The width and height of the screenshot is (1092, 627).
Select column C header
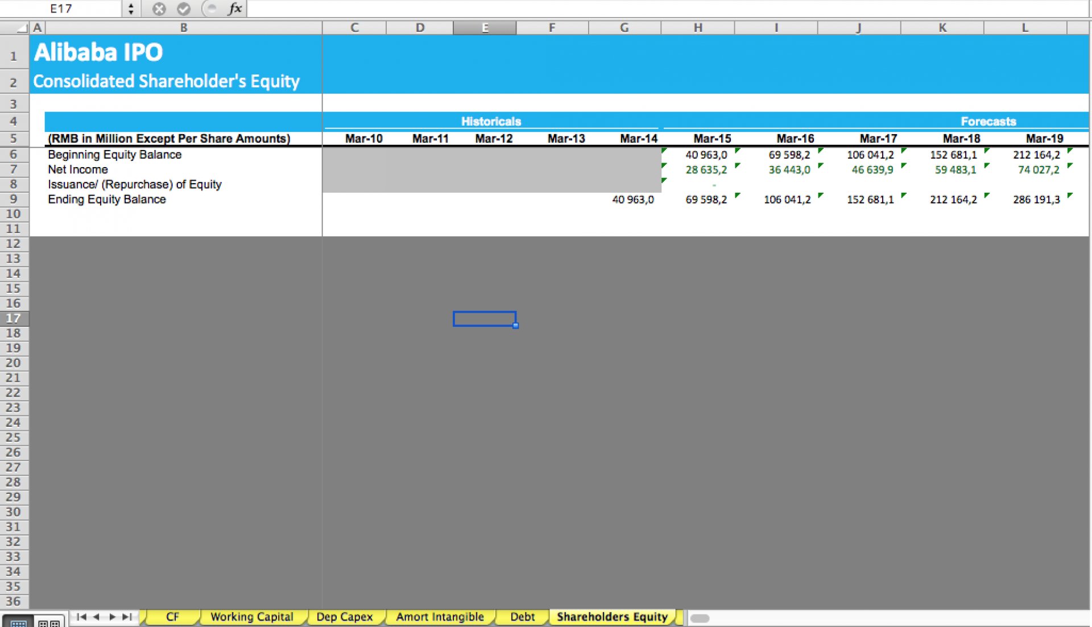pyautogui.click(x=354, y=28)
